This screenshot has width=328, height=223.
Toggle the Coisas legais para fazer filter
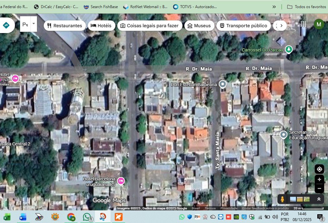149,25
